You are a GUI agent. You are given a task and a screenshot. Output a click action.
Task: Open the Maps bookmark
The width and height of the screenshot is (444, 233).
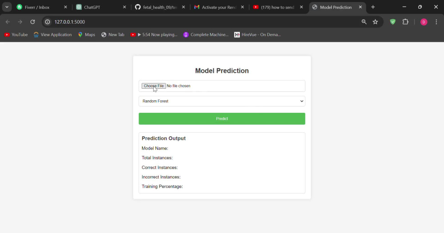(x=87, y=35)
